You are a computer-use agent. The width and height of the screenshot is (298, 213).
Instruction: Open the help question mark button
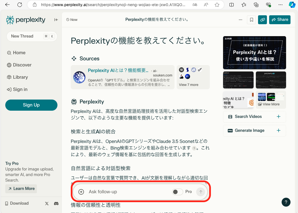click(x=286, y=202)
